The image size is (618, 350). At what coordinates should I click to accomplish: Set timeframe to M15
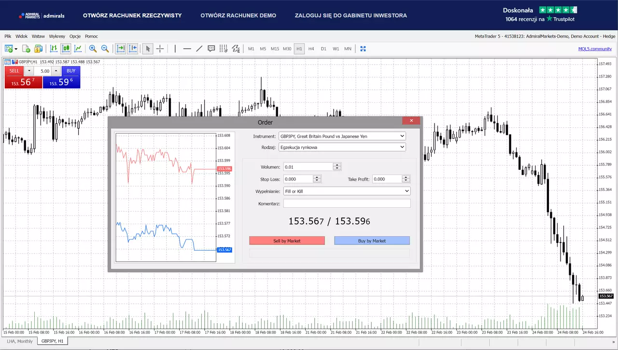(x=275, y=49)
